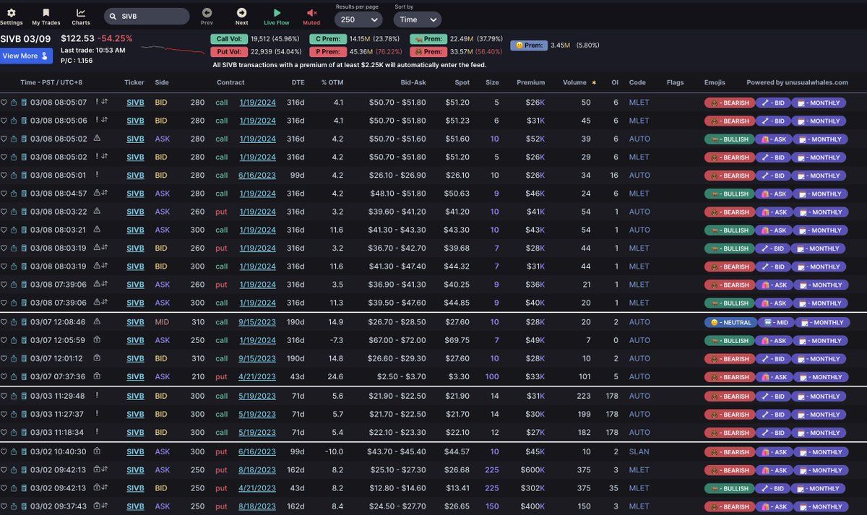Click the NEUTRAL tag on 03/07 row

click(x=729, y=323)
